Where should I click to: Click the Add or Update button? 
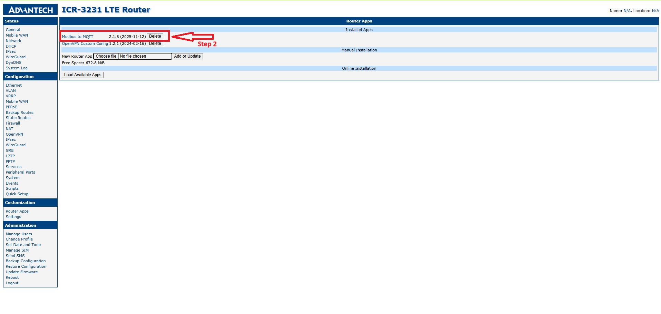point(187,56)
